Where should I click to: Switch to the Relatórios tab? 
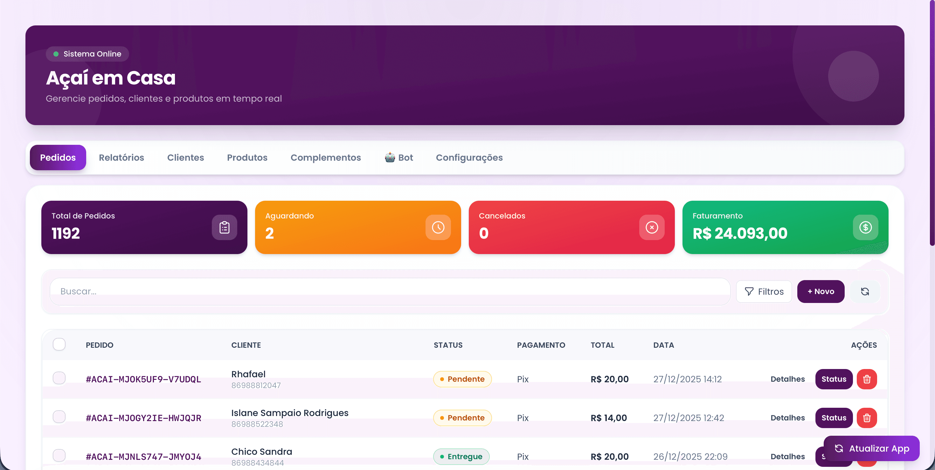click(121, 158)
